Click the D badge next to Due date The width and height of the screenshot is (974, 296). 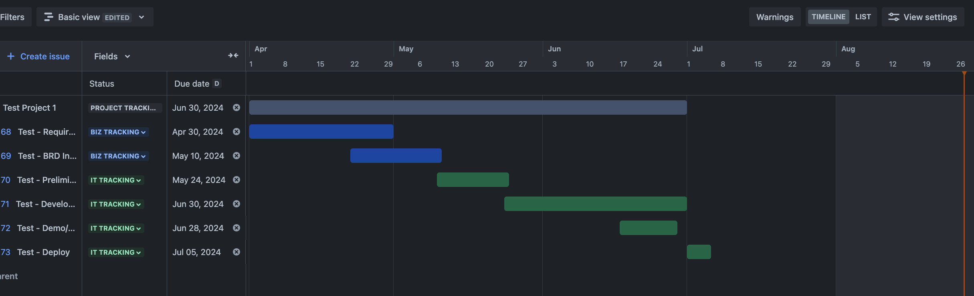click(217, 83)
